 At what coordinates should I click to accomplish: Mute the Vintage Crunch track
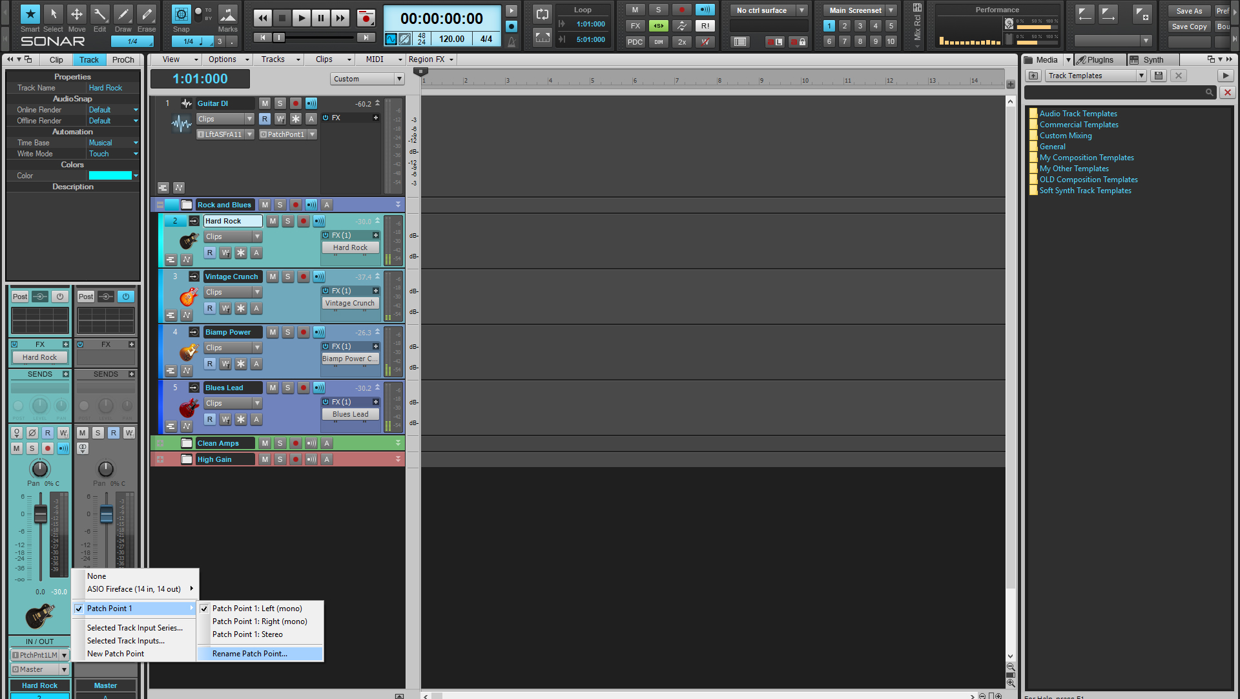tap(273, 276)
